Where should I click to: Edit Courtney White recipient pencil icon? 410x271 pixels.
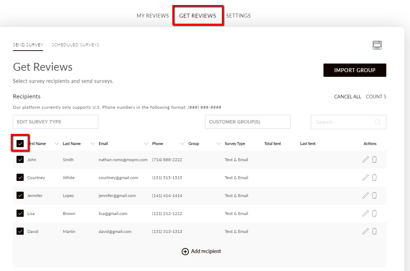tap(365, 177)
